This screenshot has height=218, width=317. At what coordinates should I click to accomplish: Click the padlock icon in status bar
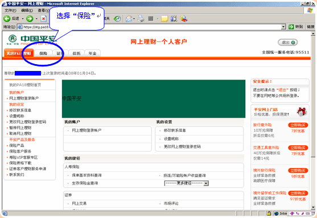(269, 213)
